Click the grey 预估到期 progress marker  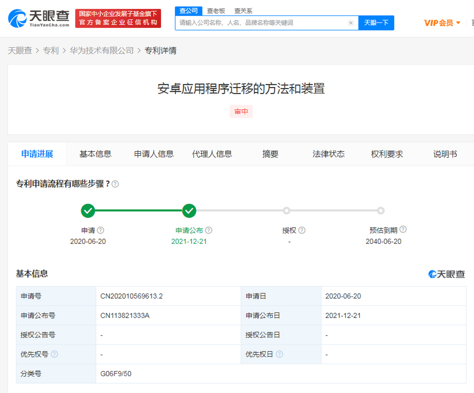point(381,211)
